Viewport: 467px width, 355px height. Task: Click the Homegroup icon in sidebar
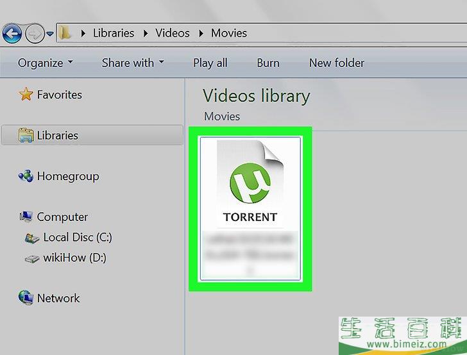26,176
